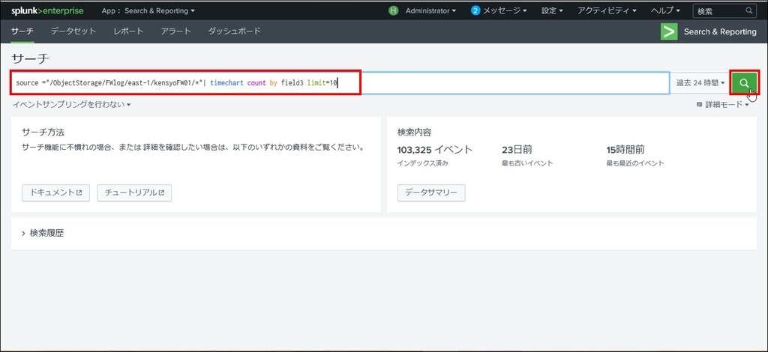The height and width of the screenshot is (352, 768).
Task: Click the サーチ page title
Action: [x=30, y=58]
